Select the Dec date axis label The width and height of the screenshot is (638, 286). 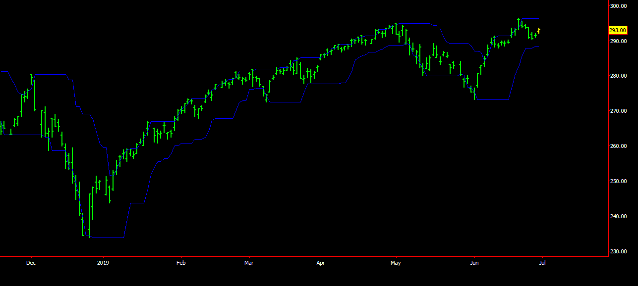31,263
